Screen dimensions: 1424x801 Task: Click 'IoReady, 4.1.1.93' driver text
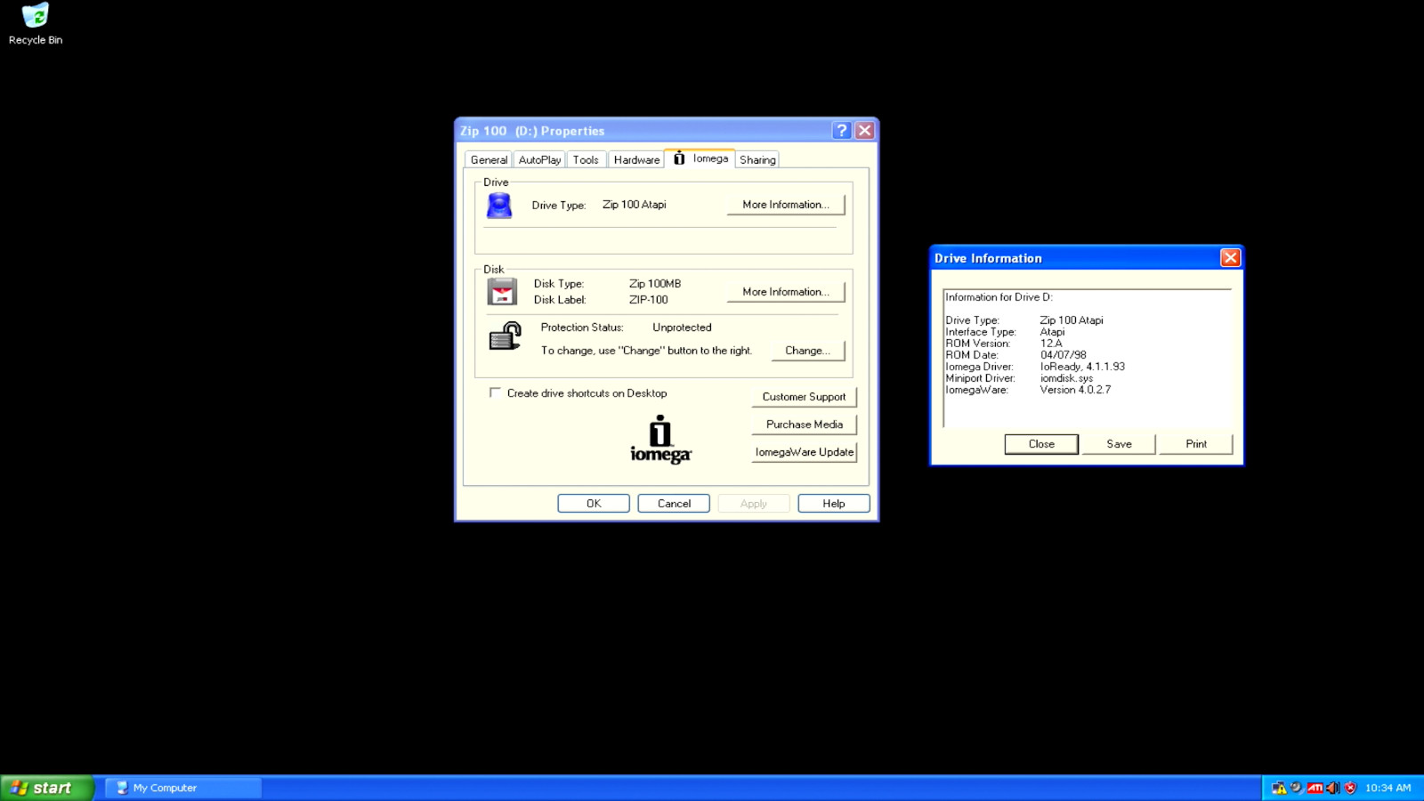pos(1082,367)
